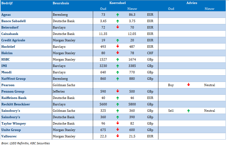Click the Bedrijf column header
Image resolution: width=229 pixels, height=147 pixels.
pyautogui.click(x=7, y=3)
